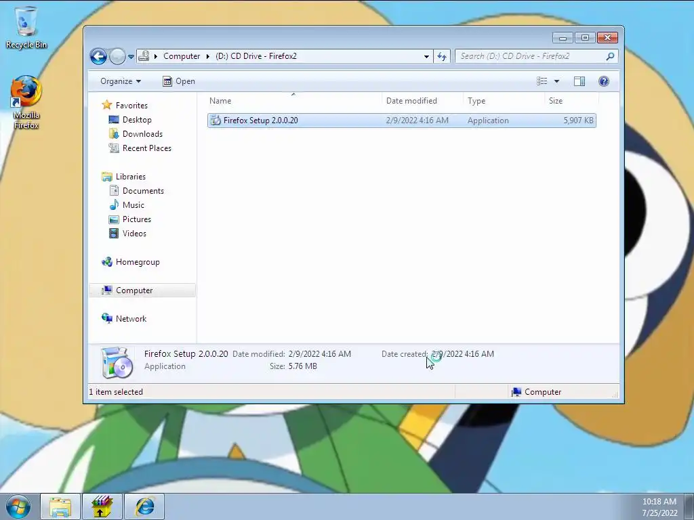
Task: Select the Firefox Setup 2.0.0.20 file name
Action: coord(261,121)
